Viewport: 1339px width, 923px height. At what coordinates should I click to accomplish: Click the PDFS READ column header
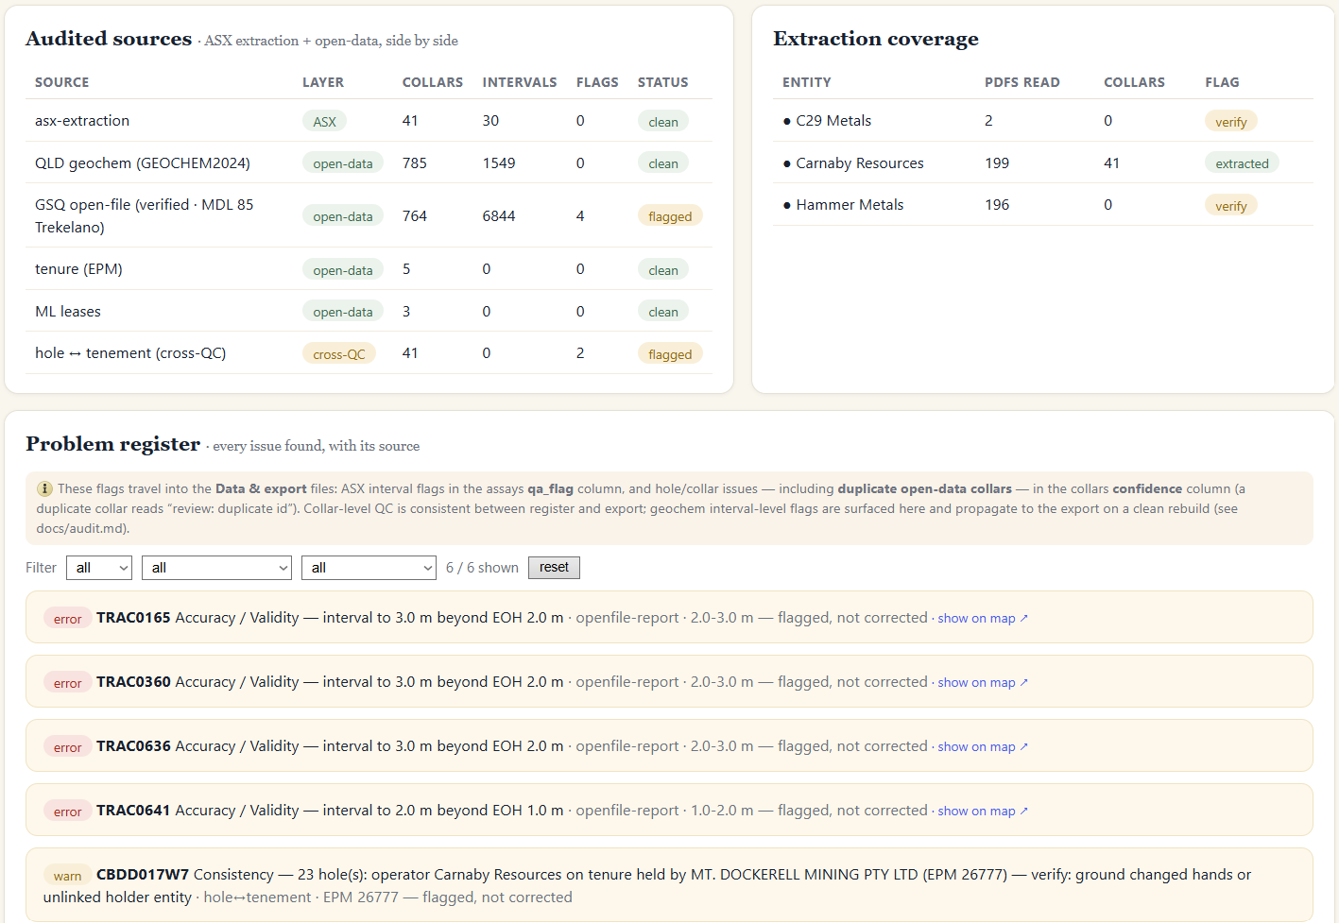click(1022, 82)
